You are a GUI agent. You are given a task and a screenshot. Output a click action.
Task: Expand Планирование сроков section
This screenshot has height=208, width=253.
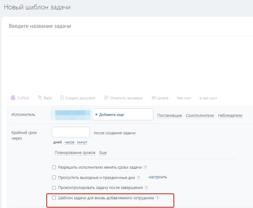75,153
